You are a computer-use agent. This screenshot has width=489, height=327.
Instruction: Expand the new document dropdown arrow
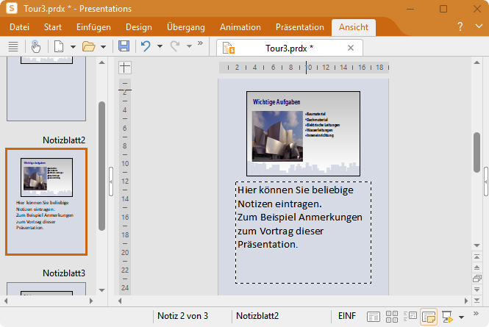point(73,47)
